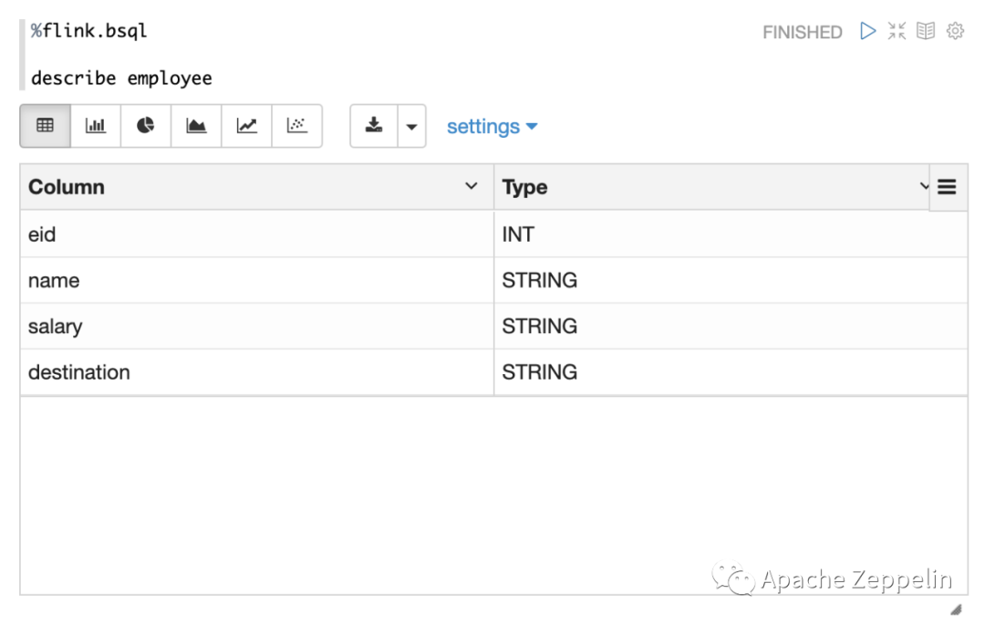Switch to table view icon
The width and height of the screenshot is (985, 625).
click(45, 126)
